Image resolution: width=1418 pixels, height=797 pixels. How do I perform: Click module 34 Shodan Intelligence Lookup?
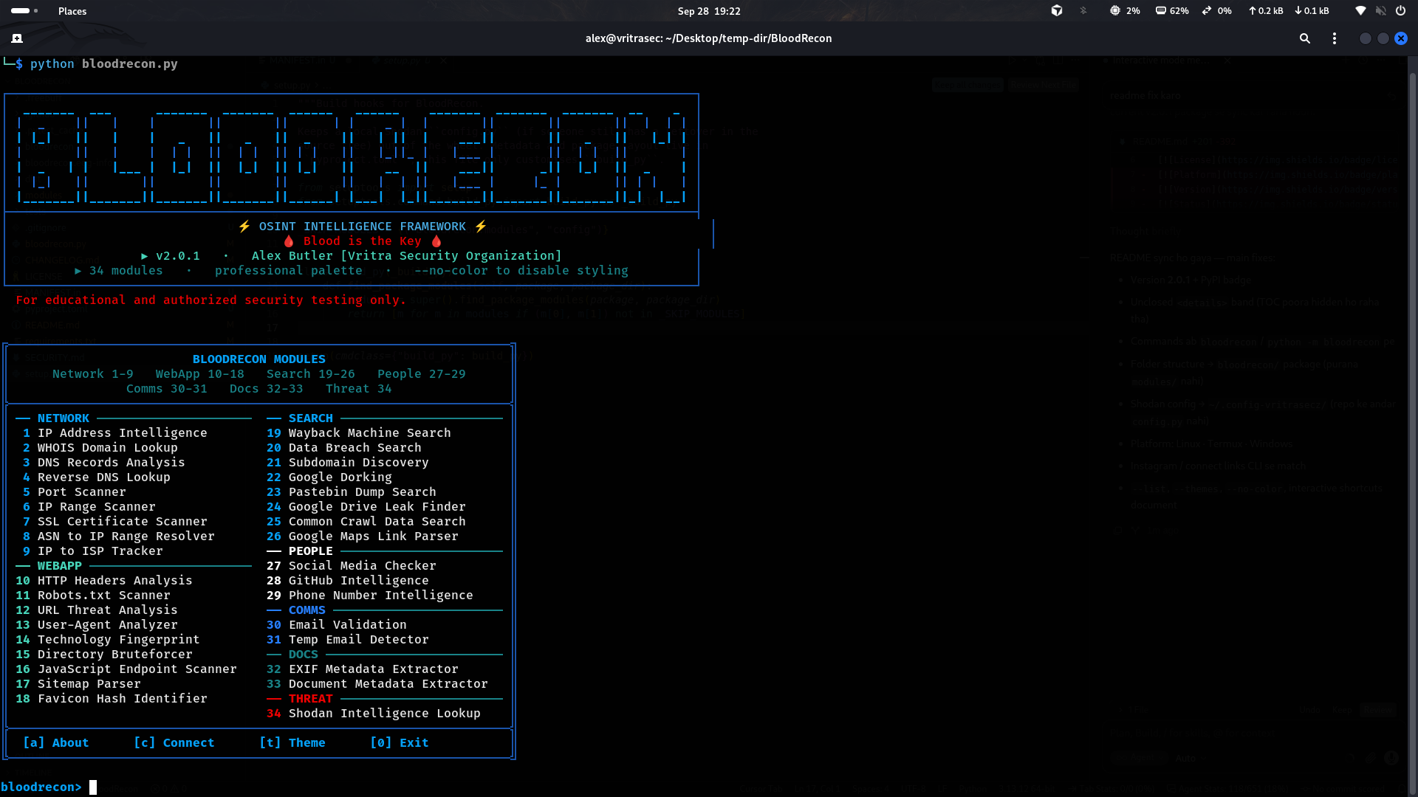(374, 714)
